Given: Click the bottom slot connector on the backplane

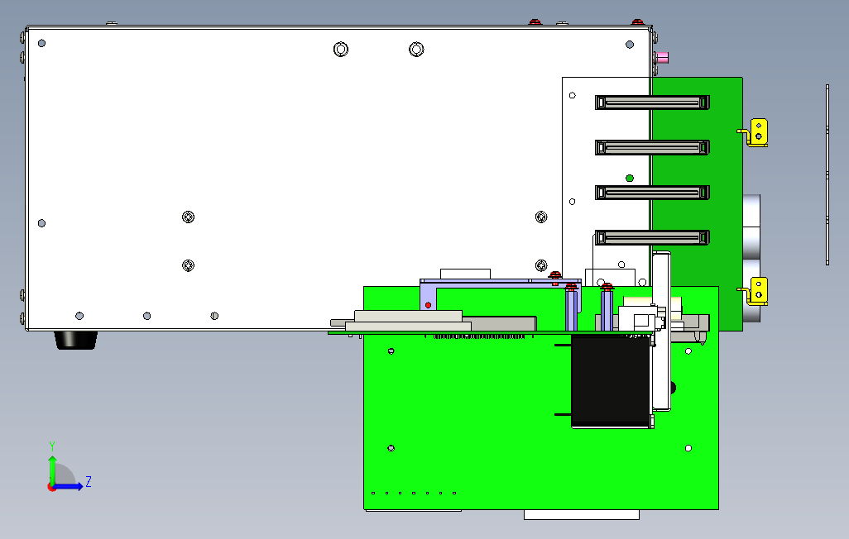Looking at the screenshot, I should pyautogui.click(x=652, y=237).
